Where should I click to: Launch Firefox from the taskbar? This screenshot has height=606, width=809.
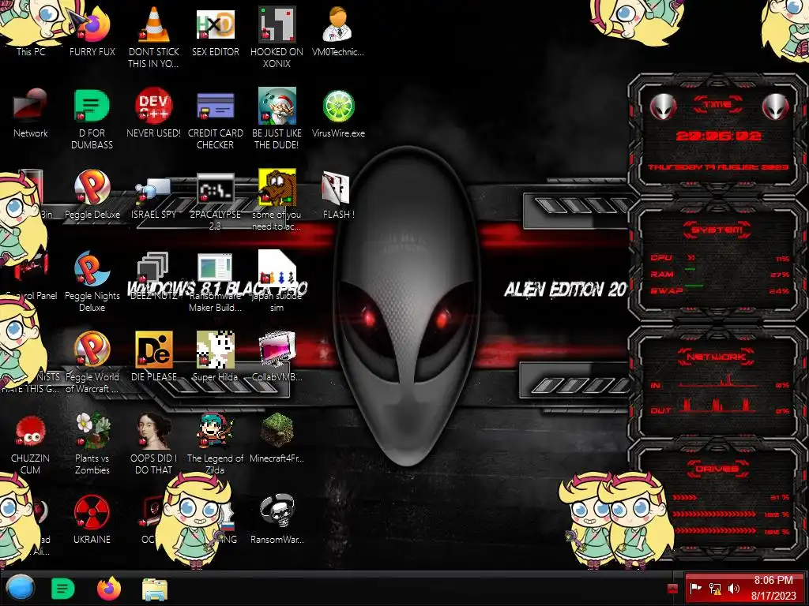[x=109, y=589]
